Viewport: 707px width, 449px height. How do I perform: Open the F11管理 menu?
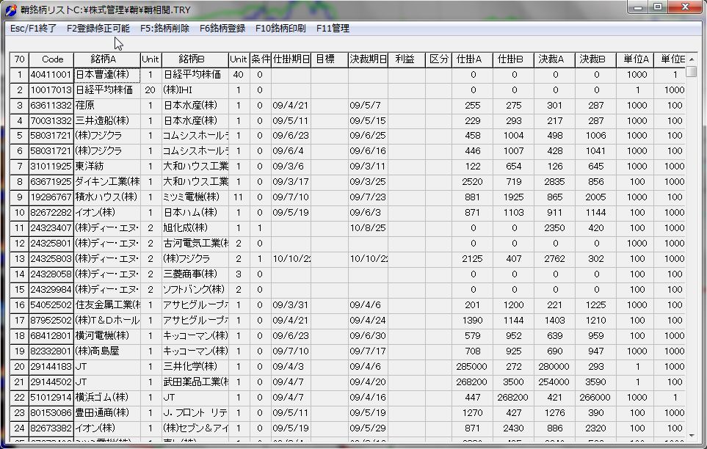click(x=333, y=29)
